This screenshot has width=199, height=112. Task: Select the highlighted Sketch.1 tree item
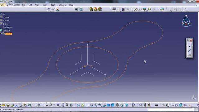pos(9,34)
